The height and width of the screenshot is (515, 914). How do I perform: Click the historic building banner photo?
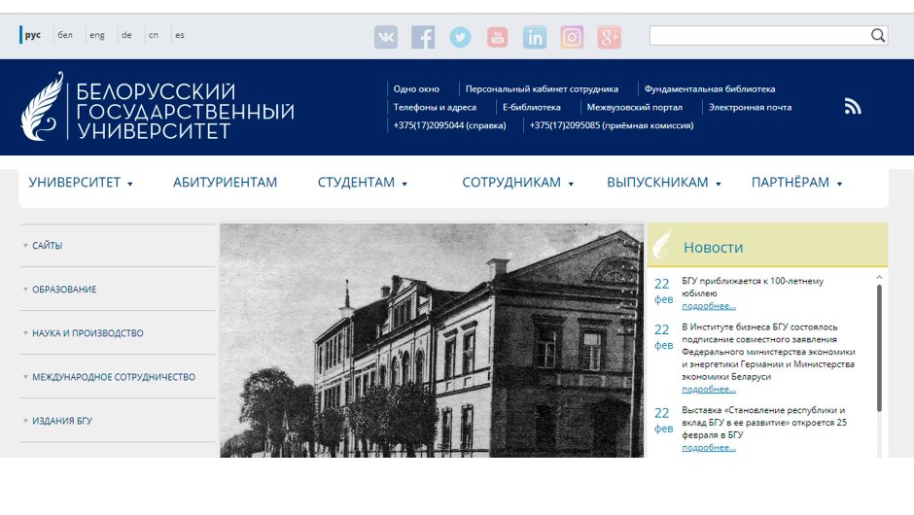(x=432, y=340)
